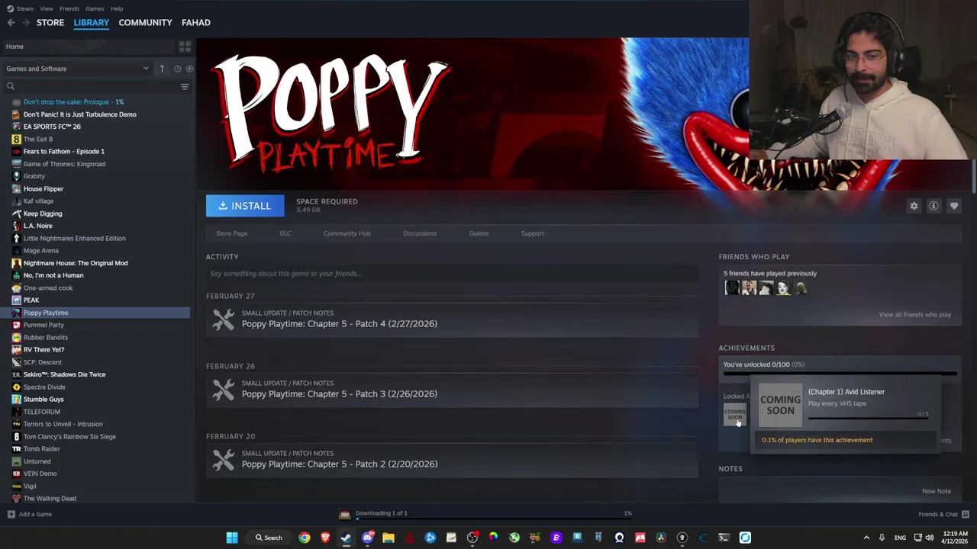Show game info icon
Viewport: 977px width, 549px height.
tap(933, 206)
